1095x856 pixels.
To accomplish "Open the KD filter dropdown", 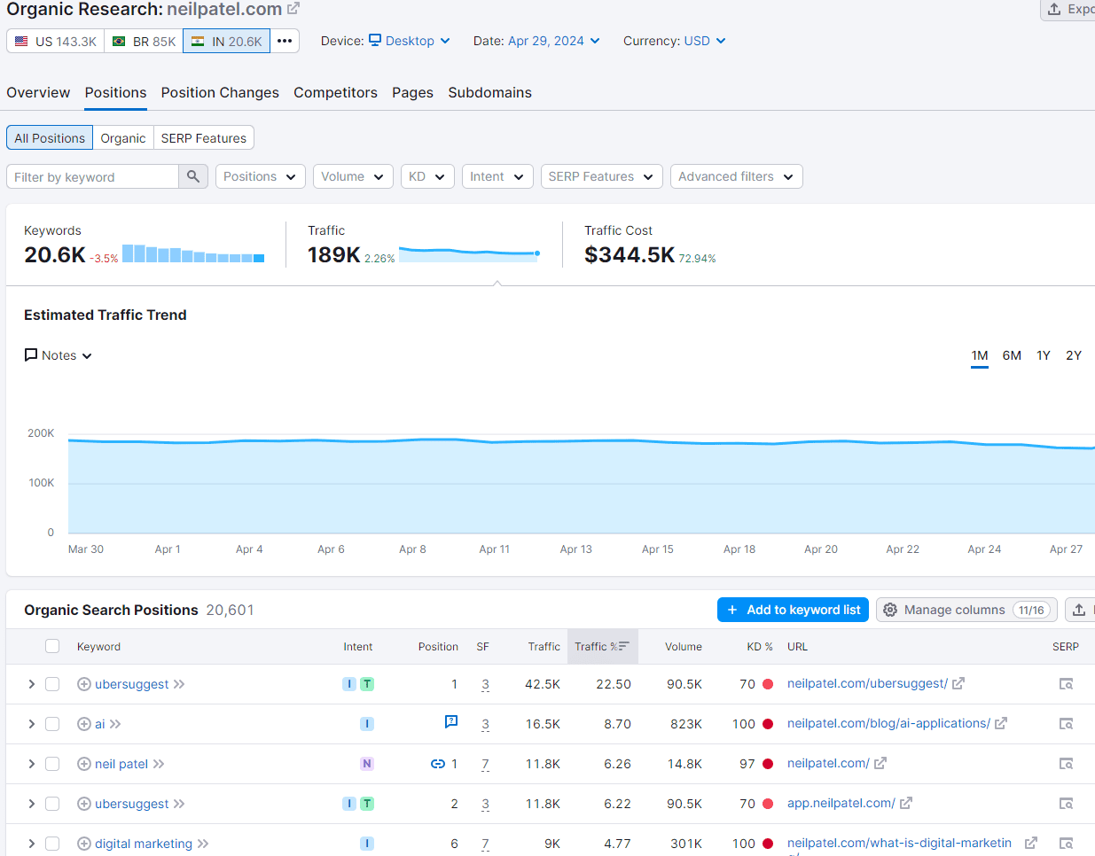I will pos(427,176).
